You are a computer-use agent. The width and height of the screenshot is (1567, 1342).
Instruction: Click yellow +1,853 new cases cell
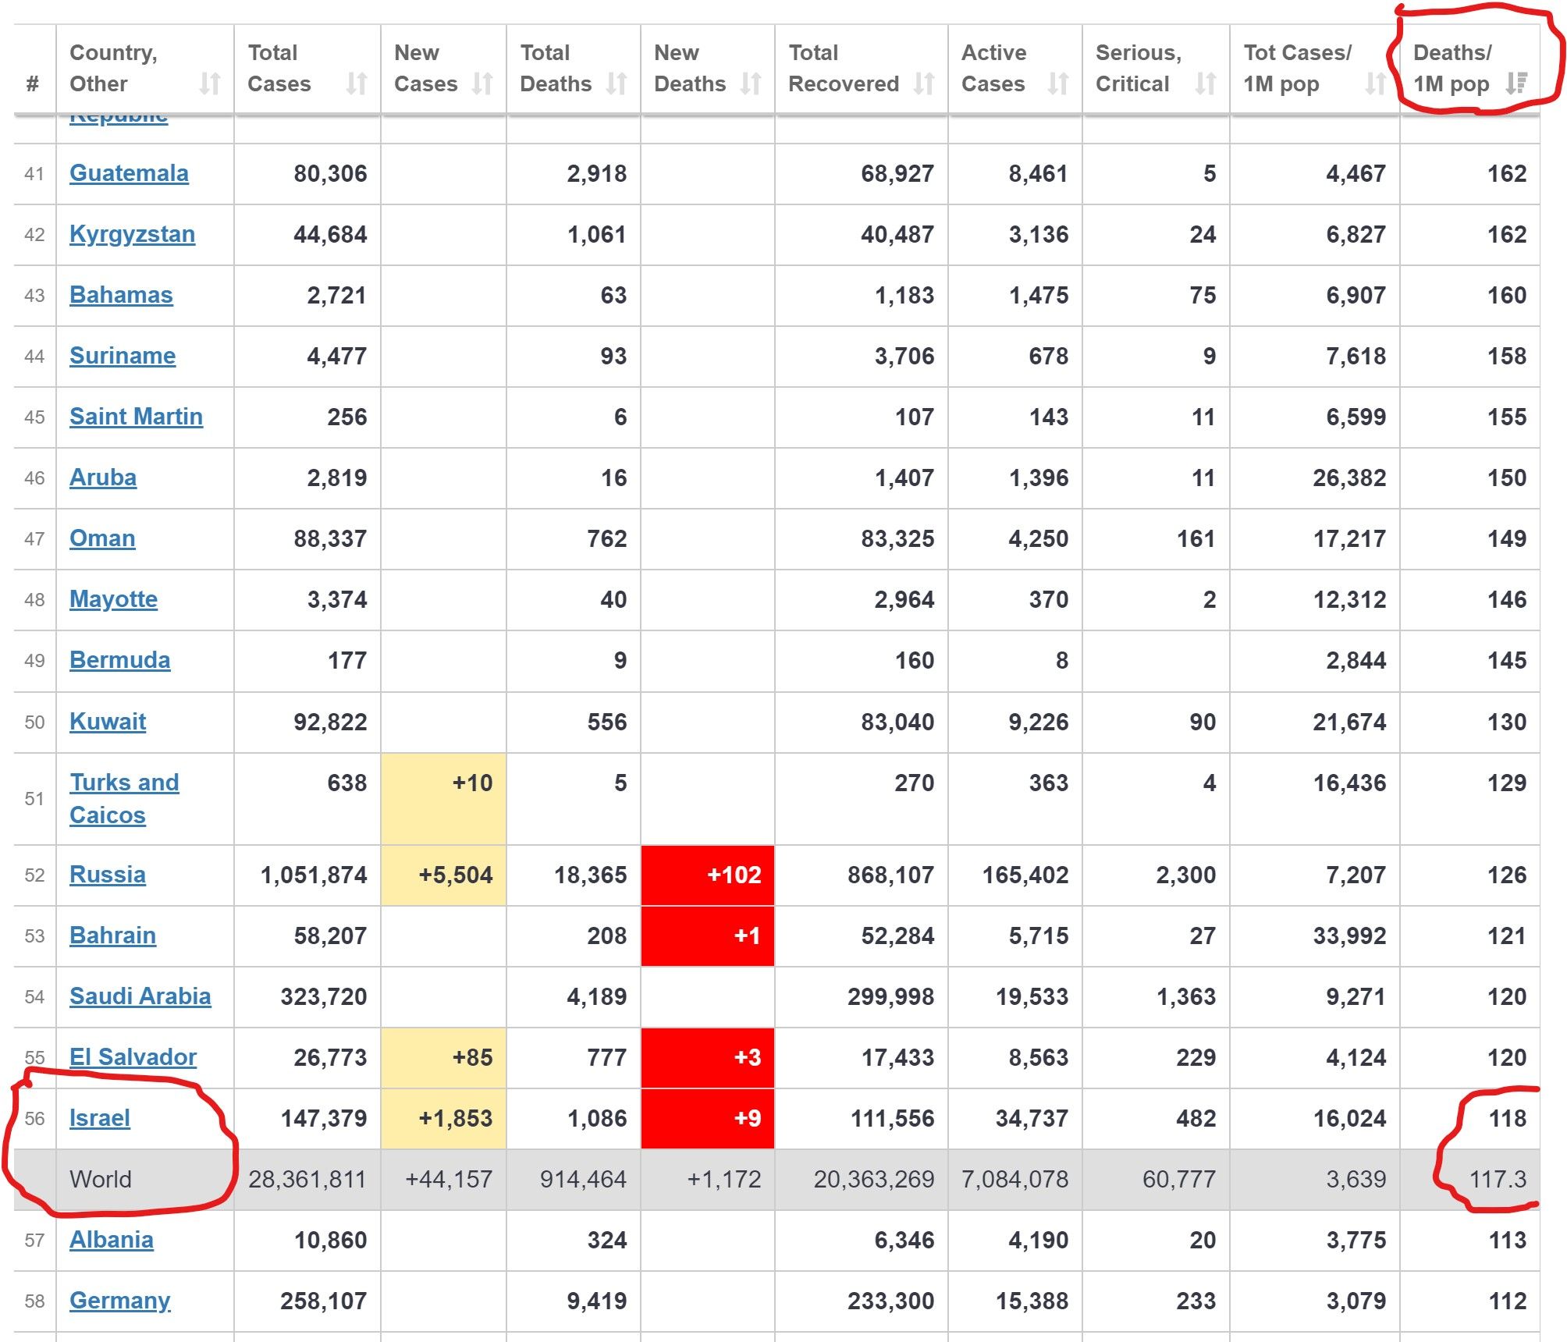pyautogui.click(x=443, y=1118)
